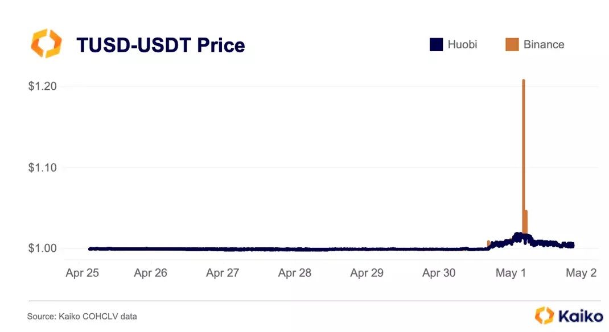Image resolution: width=609 pixels, height=332 pixels.
Task: Click the top of the tall Binance price spike
Action: click(x=523, y=81)
